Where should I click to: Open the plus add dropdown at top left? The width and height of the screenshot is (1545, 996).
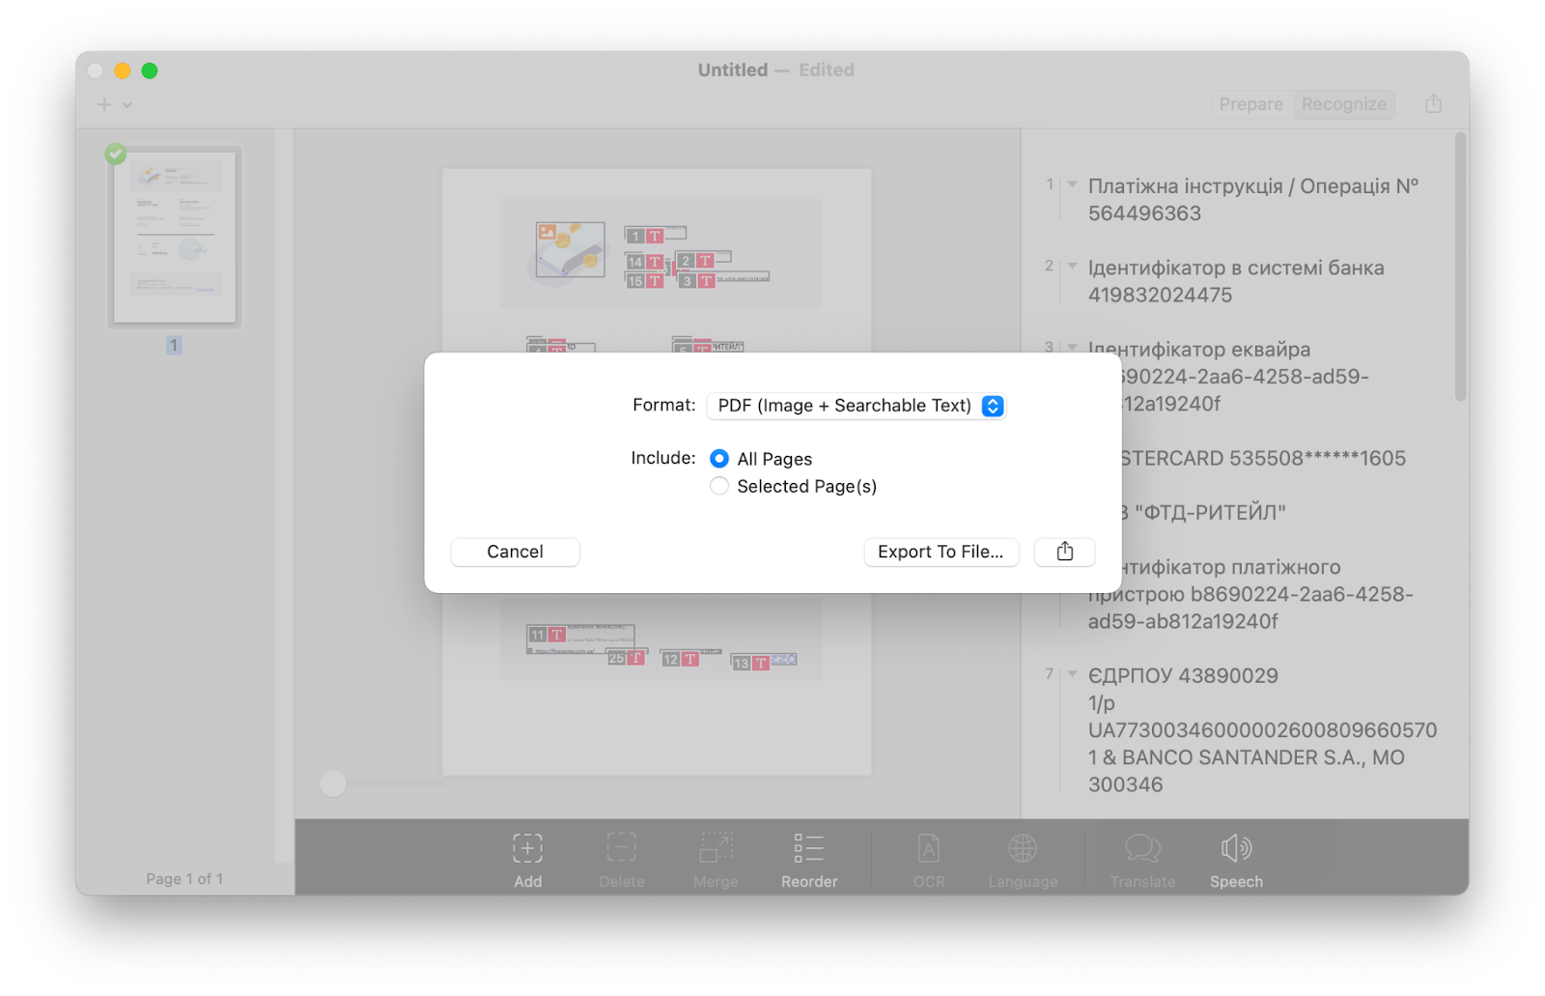[114, 104]
